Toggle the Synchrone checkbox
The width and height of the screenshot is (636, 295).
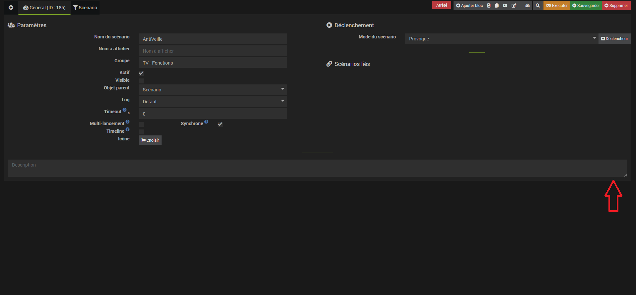tap(220, 124)
